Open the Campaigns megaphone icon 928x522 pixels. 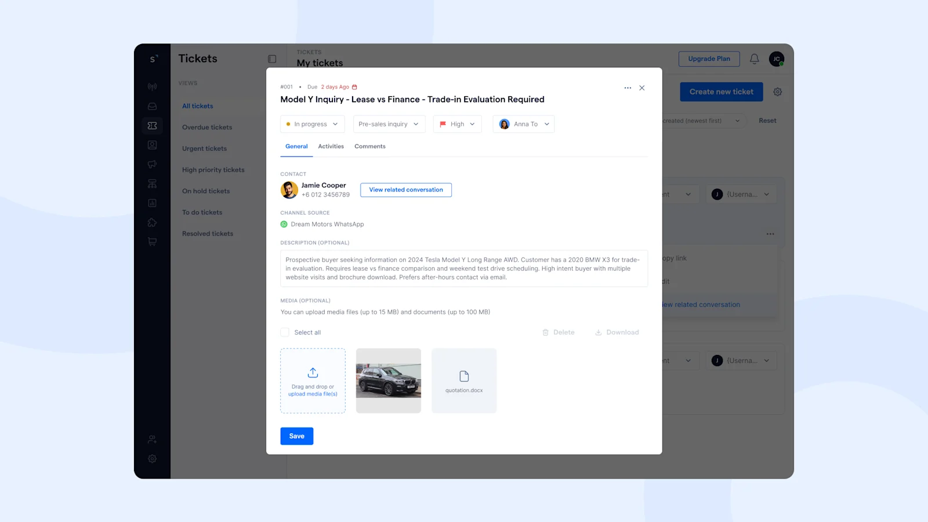pos(152,164)
